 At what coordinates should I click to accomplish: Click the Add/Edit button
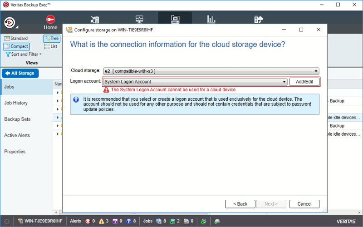point(304,82)
